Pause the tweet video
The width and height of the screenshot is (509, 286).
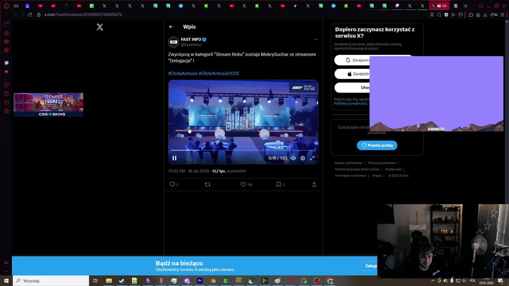pyautogui.click(x=174, y=158)
